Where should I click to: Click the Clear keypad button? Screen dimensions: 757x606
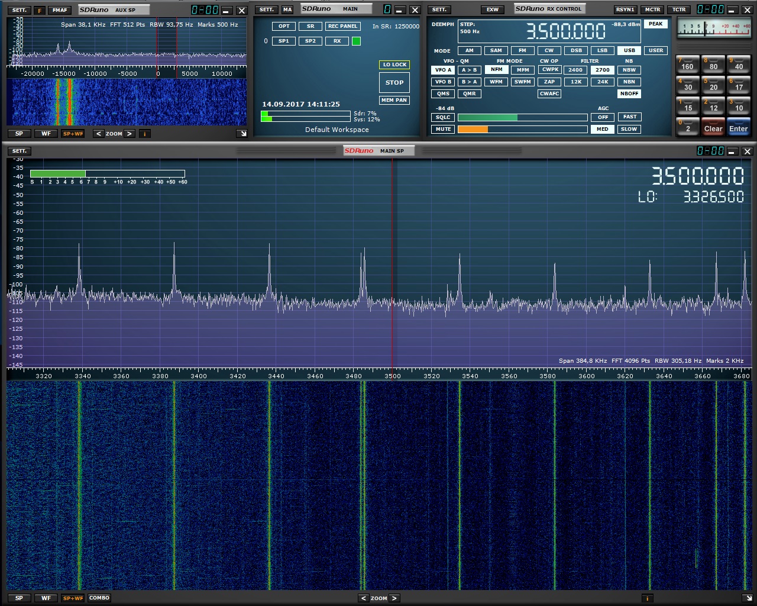713,126
